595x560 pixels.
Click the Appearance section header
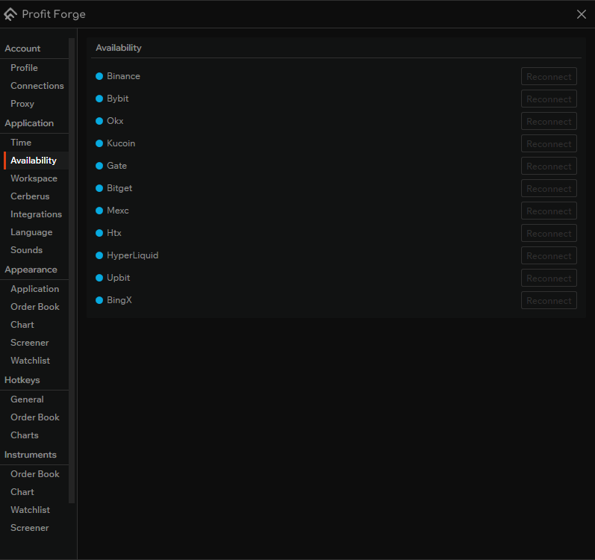coord(31,270)
